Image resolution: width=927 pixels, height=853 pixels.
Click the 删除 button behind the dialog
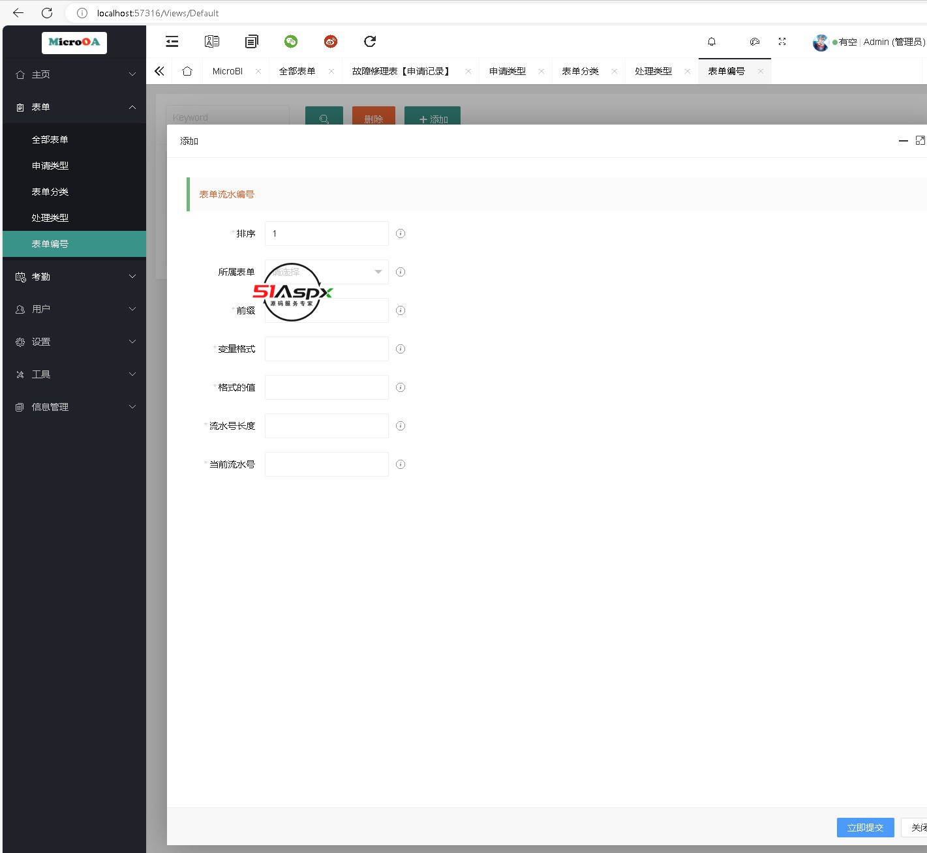pyautogui.click(x=374, y=116)
